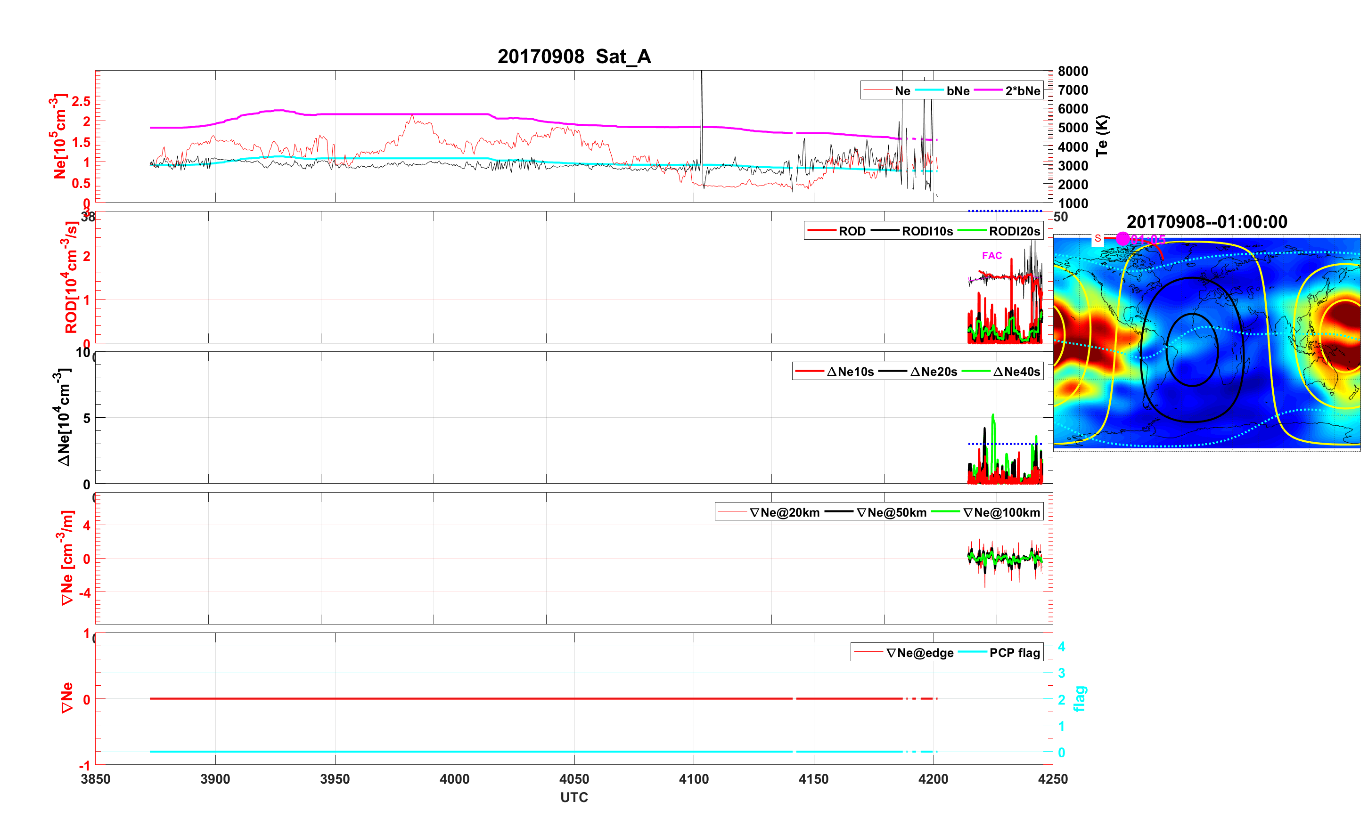Click the ΔNe10s legend entry
The height and width of the screenshot is (827, 1368).
click(850, 372)
